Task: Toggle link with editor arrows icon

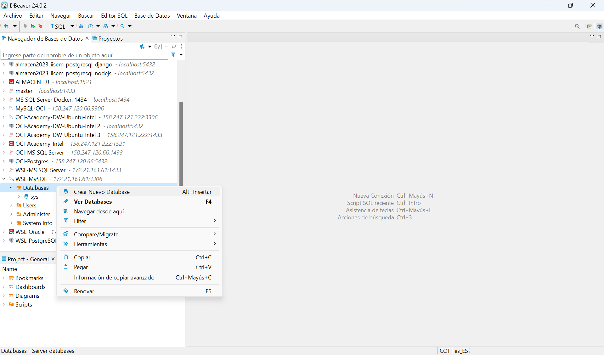Action: point(174,47)
